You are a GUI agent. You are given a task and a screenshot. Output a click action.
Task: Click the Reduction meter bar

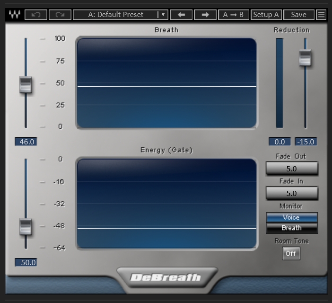tap(280, 83)
